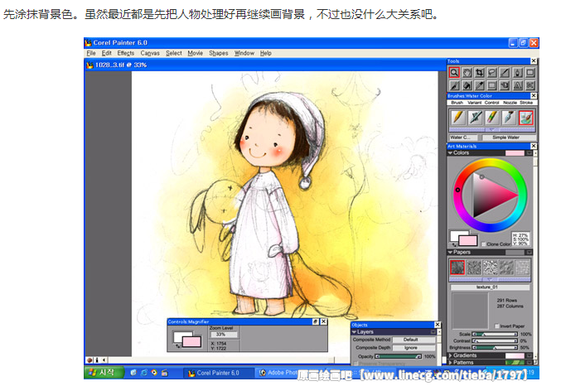Switch to Corel Painter 6.0 taskbar button
The width and height of the screenshot is (561, 391).
218,373
